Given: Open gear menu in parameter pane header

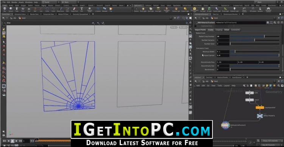Looking at the screenshot, I should [x=268, y=23].
